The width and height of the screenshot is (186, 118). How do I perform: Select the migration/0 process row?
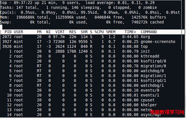click(x=91, y=66)
